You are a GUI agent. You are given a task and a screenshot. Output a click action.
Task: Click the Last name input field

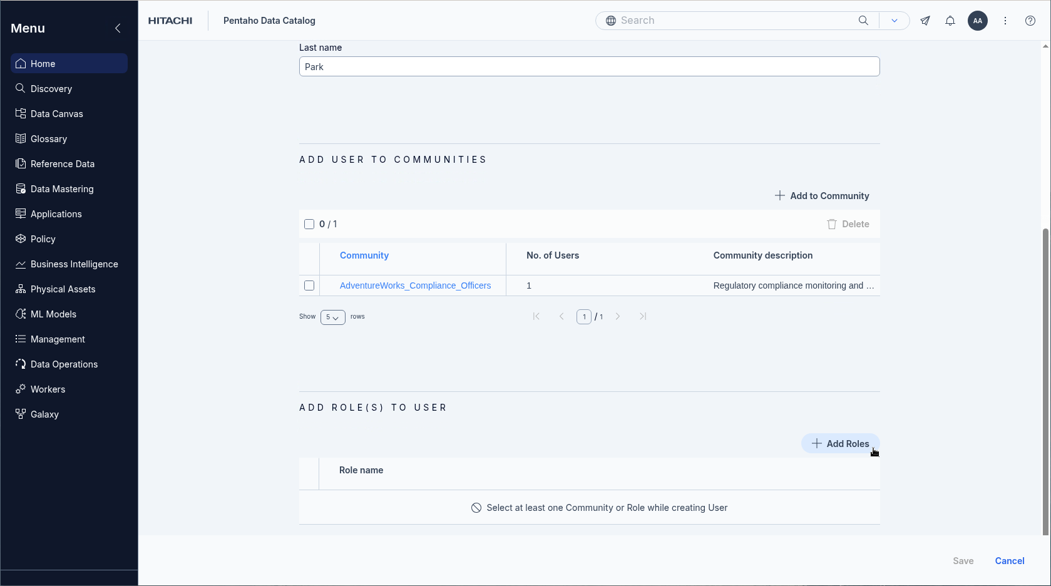589,67
